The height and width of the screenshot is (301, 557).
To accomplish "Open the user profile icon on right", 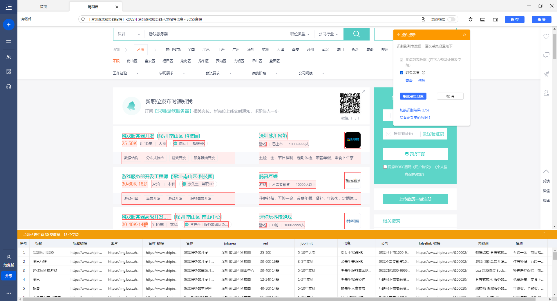I will click(x=546, y=93).
